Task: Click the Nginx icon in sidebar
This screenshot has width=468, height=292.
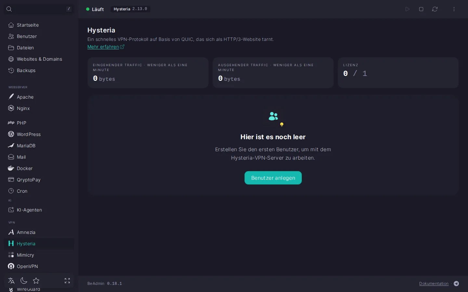Action: coord(11,108)
